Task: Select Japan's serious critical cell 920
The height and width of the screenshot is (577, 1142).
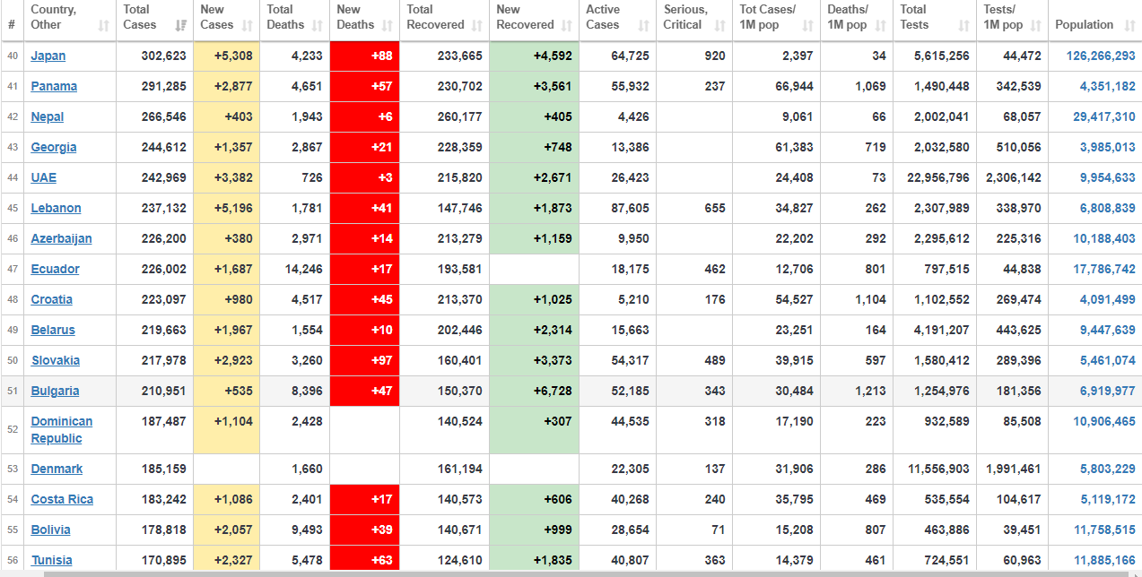Action: pyautogui.click(x=694, y=56)
